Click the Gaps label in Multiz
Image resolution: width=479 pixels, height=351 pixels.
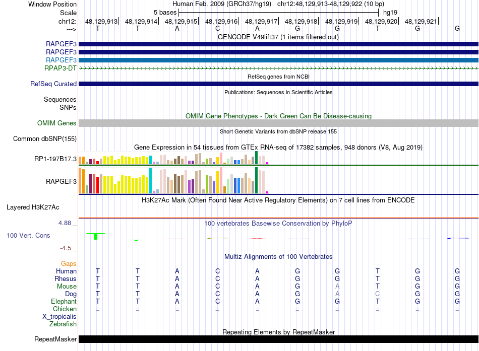pos(69,264)
